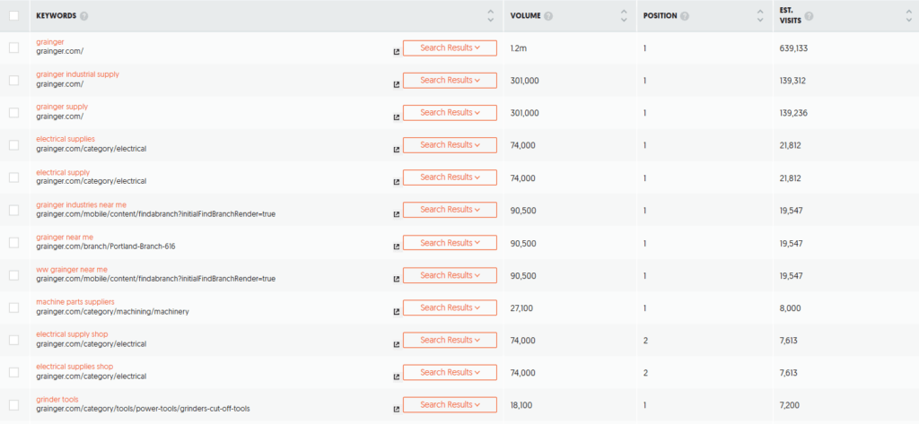The width and height of the screenshot is (919, 424).
Task: Open the 'grinder tools' keyword link
Action: click(57, 400)
